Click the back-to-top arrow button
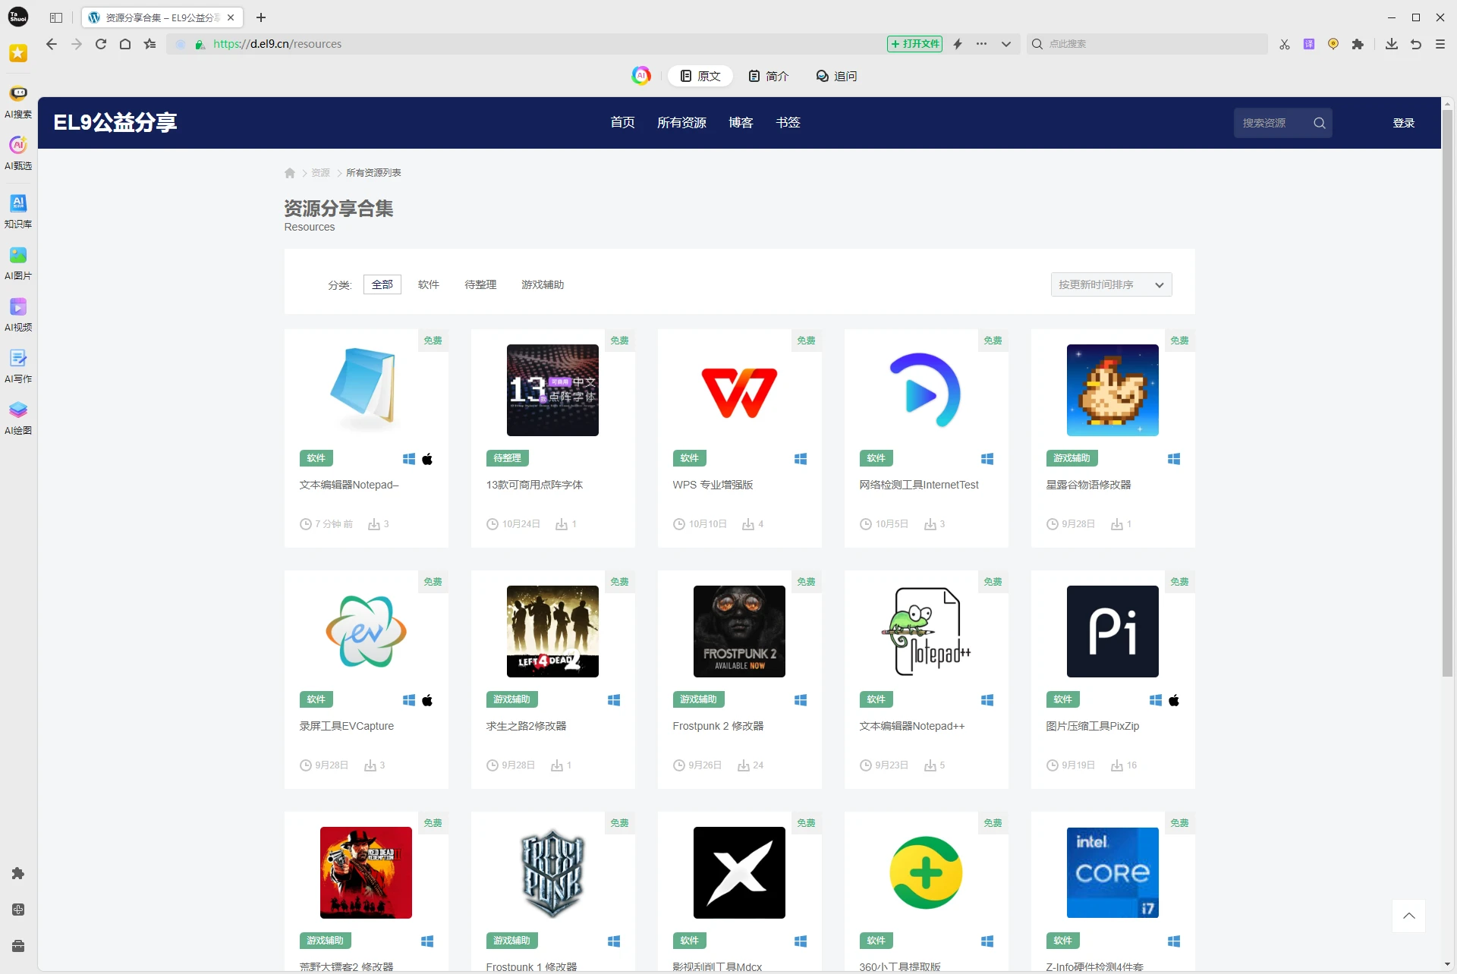This screenshot has width=1457, height=974. point(1408,916)
